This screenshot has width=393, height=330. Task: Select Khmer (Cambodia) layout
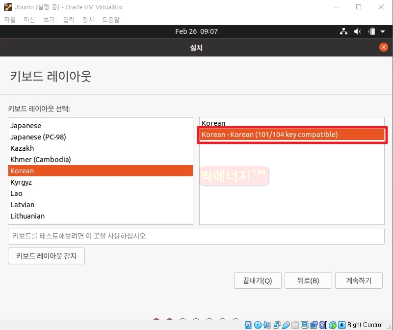click(x=101, y=160)
